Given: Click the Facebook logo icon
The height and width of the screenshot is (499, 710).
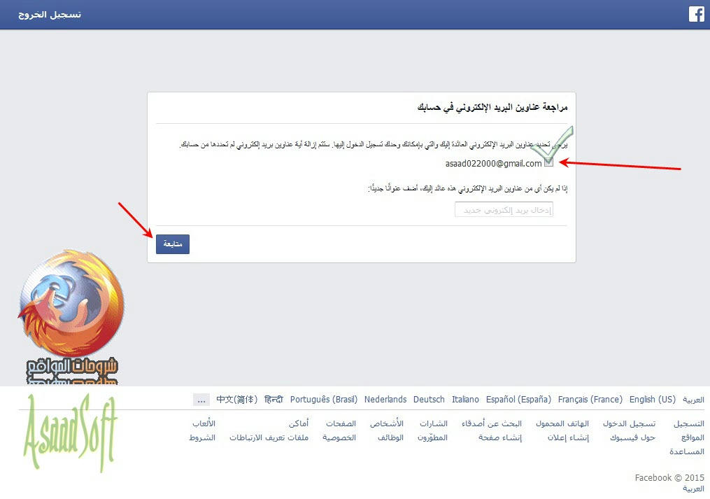Looking at the screenshot, I should [697, 14].
